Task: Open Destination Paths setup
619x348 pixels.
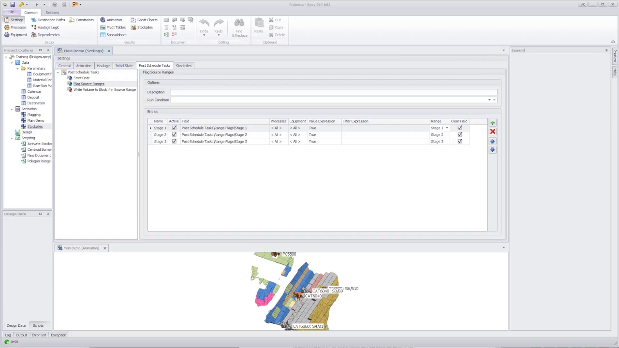Action: coord(48,20)
